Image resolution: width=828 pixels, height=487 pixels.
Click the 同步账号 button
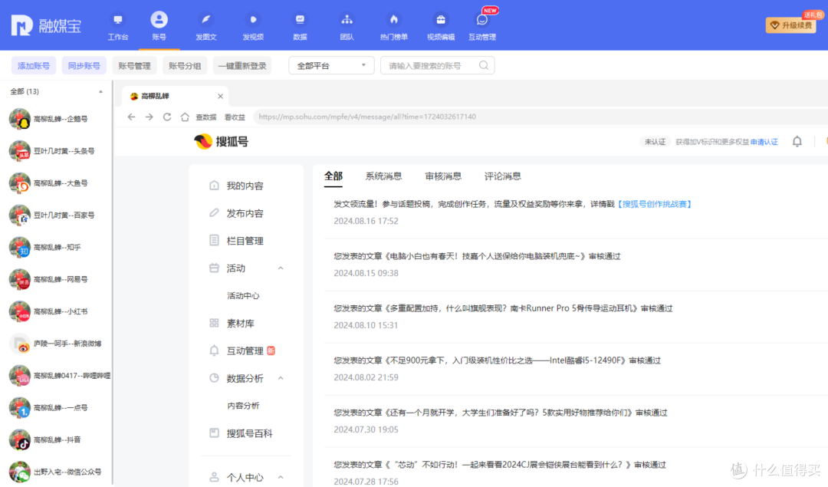(84, 65)
